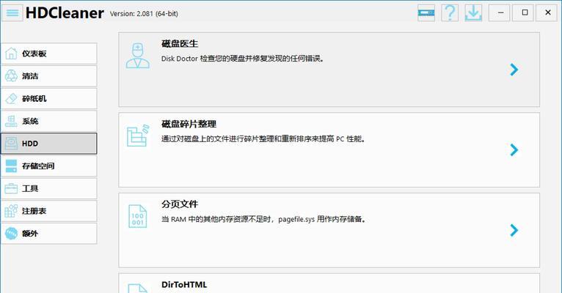
Task: Click the 磁盘医生 doctor icon
Action: click(x=138, y=56)
